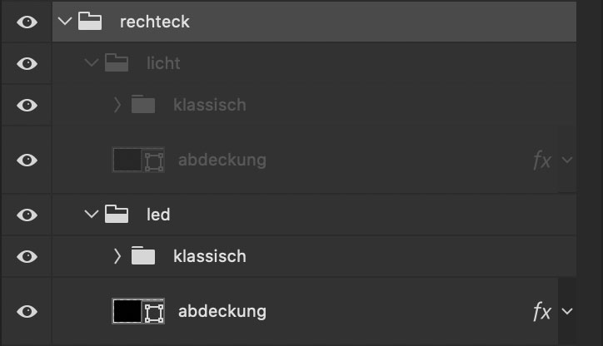Click the led group folder icon
The height and width of the screenshot is (346, 603).
117,215
